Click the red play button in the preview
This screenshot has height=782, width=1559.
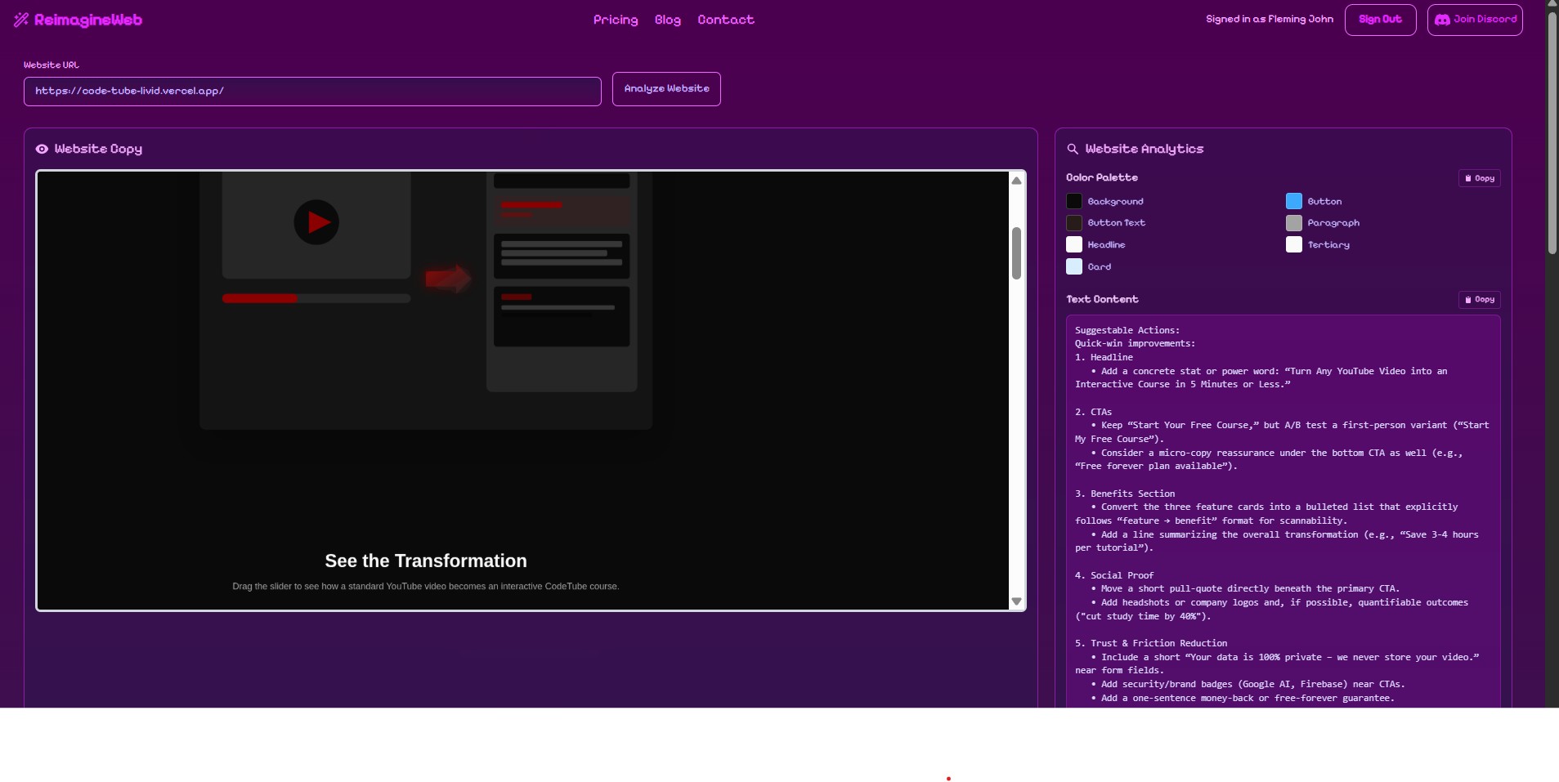(316, 222)
